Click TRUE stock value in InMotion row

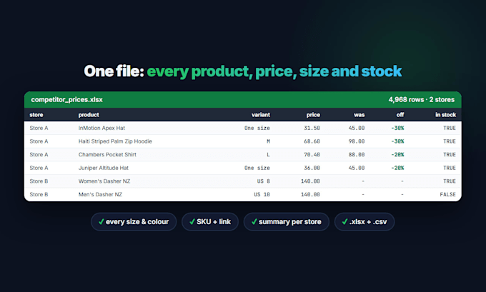[x=450, y=129]
